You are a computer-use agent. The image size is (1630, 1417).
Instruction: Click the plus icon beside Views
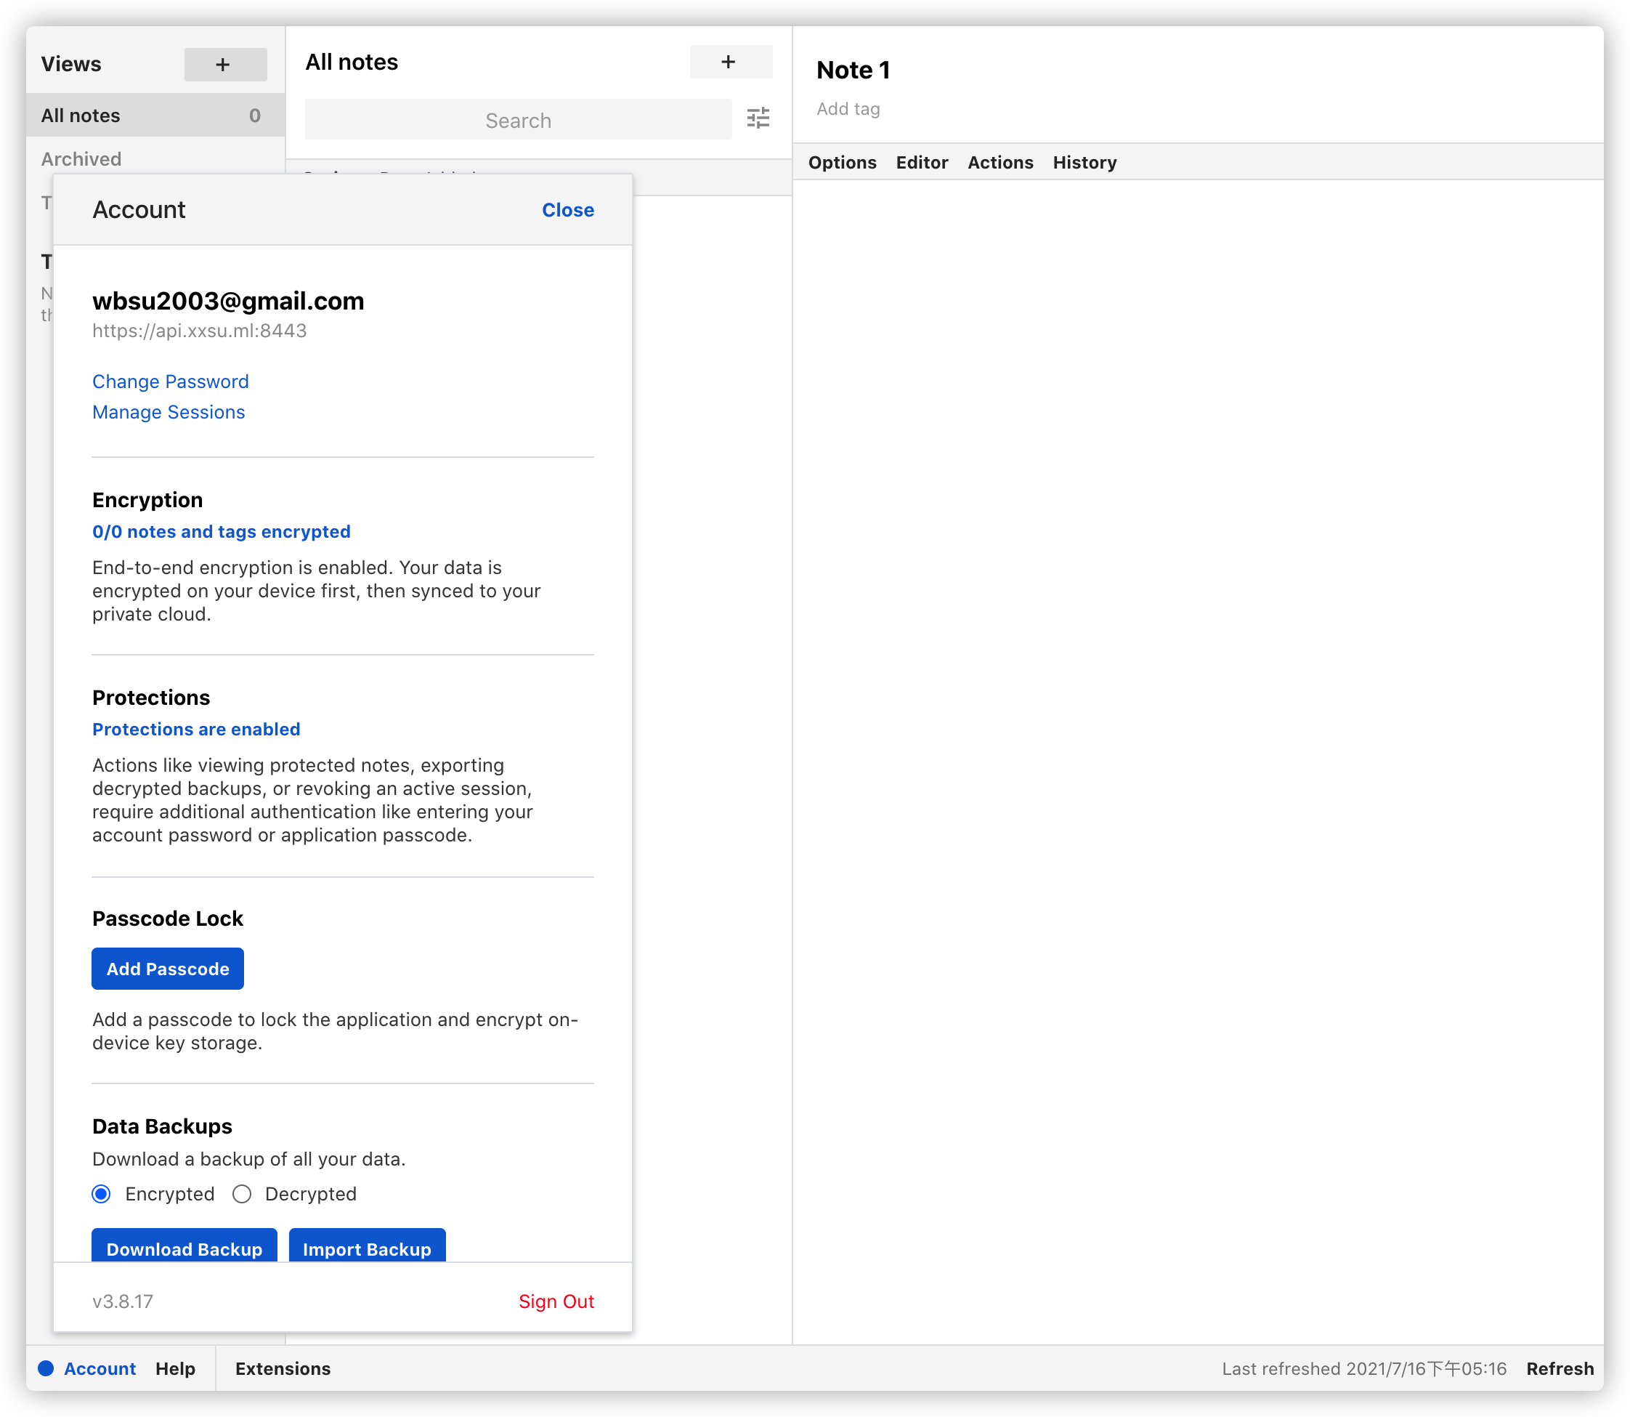224,64
